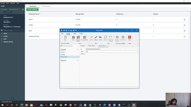Open the MongoSH Beta shell bar
Screen dimensions: 191x107
[x=6, y=102]
